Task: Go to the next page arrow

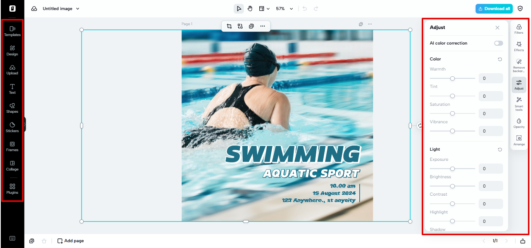Action: [x=506, y=241]
